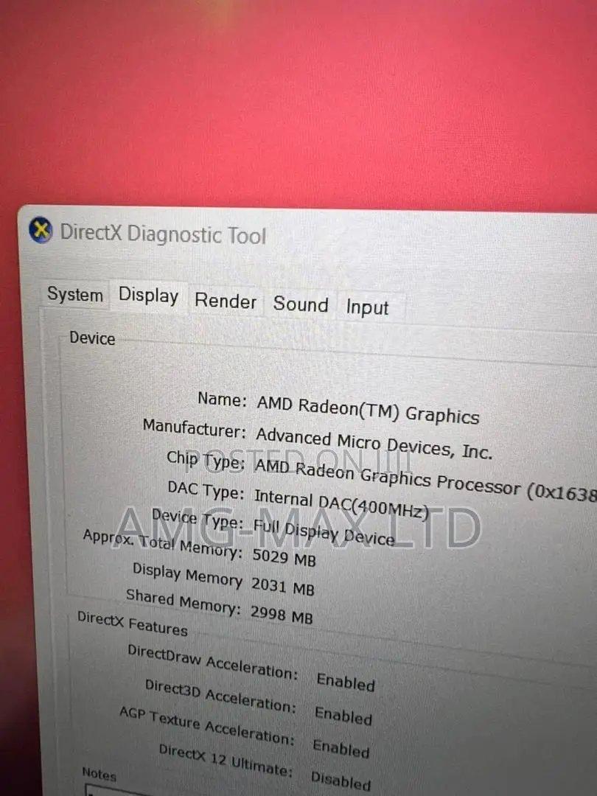Click the 'DirectX Features' group heading
The height and width of the screenshot is (796, 597).
point(133,624)
